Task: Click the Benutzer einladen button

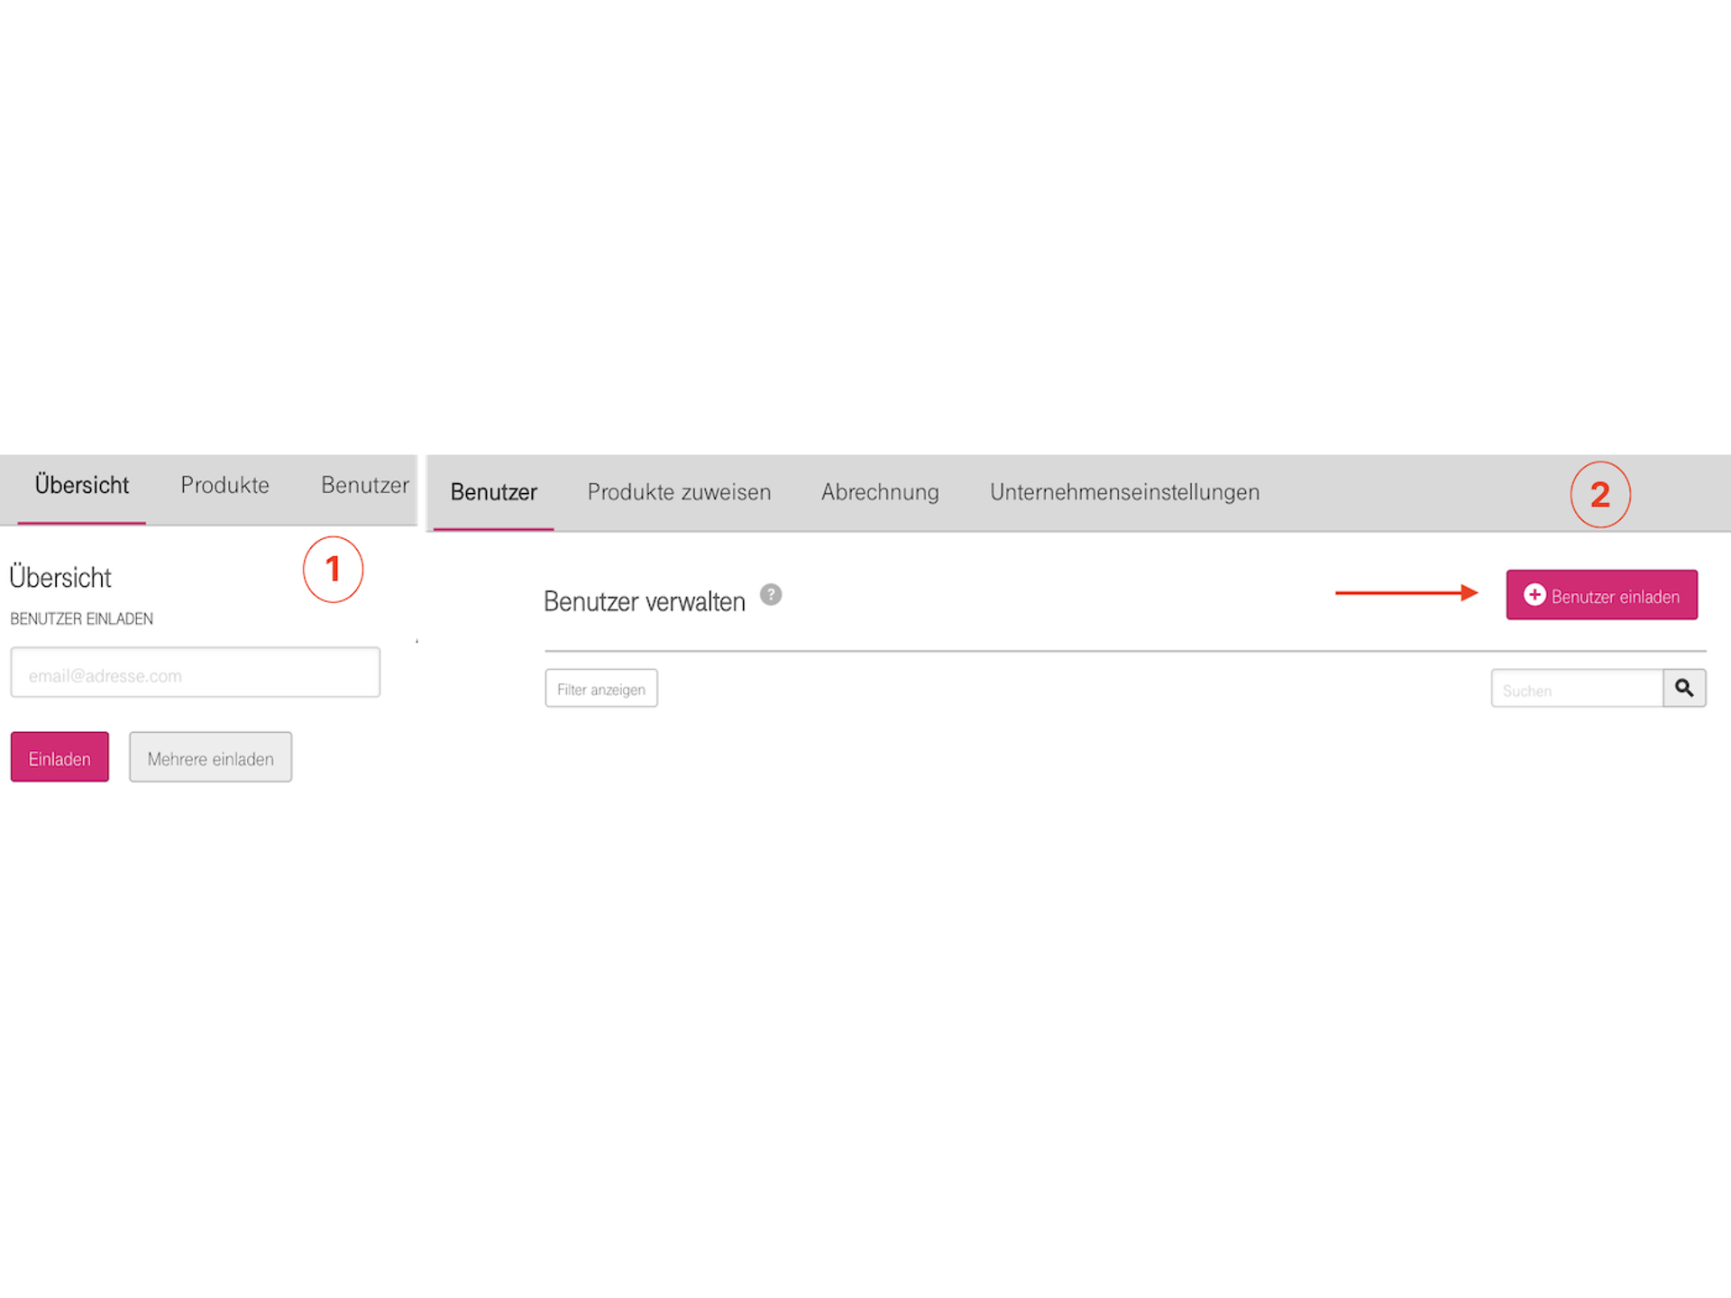Action: 1601,595
